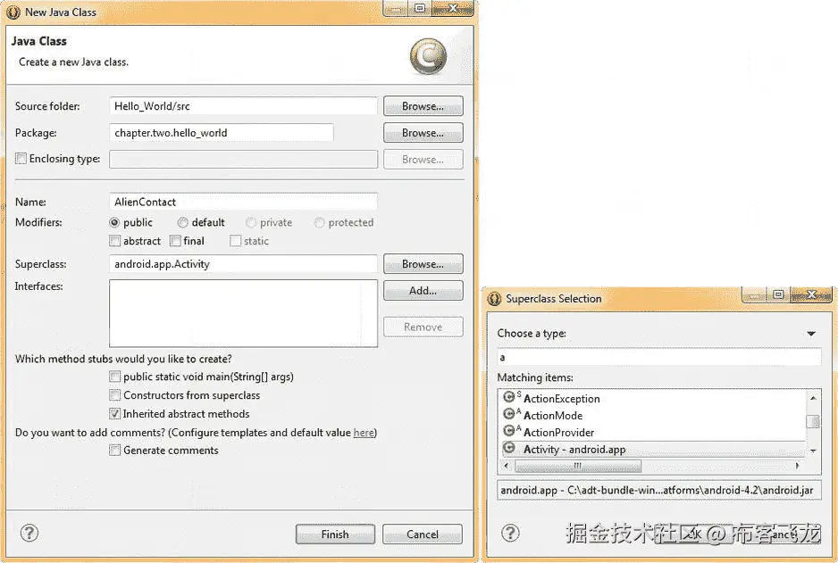Select ActionException in Matching items
Image resolution: width=838 pixels, height=563 pixels.
click(653, 399)
